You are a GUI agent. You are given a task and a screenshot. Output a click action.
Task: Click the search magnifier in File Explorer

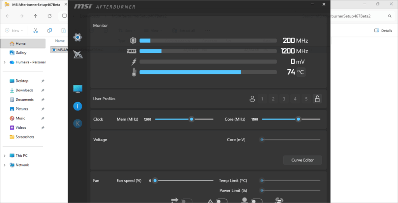pyautogui.click(x=389, y=16)
